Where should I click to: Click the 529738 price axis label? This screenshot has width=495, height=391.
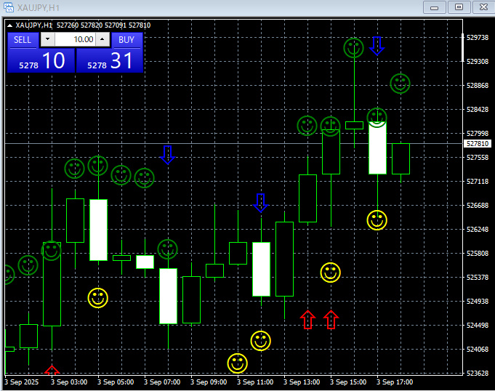click(478, 38)
